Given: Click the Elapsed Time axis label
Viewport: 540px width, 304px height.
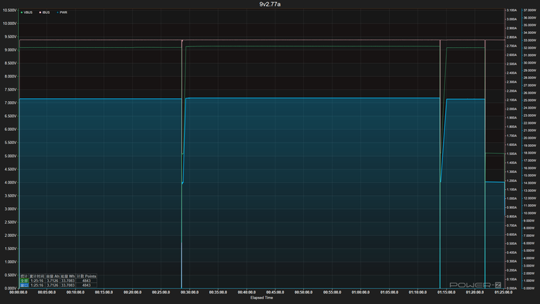Looking at the screenshot, I should [262, 298].
